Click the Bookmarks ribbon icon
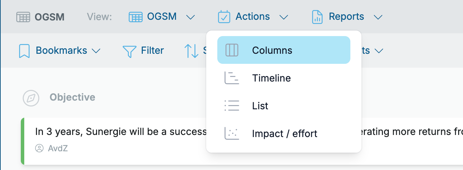This screenshot has width=463, height=170. coord(24,51)
